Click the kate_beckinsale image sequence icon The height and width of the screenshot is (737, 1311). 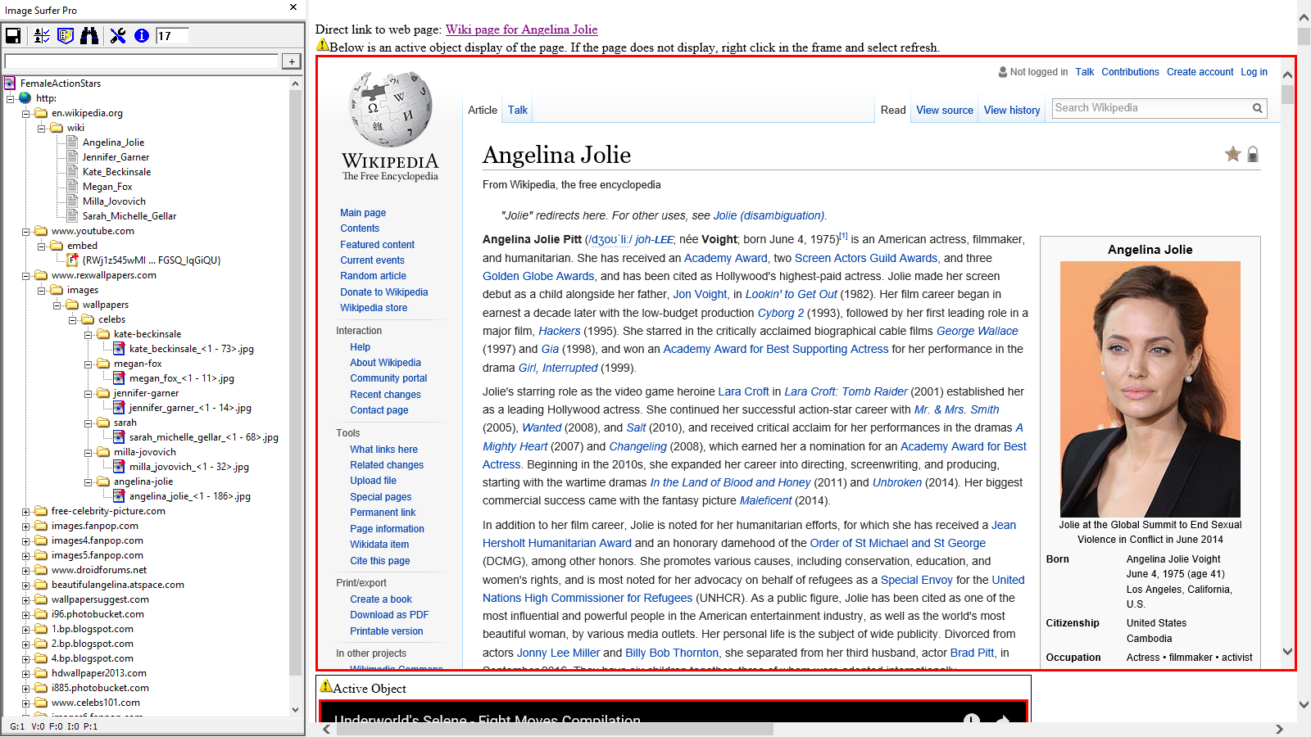pos(119,348)
